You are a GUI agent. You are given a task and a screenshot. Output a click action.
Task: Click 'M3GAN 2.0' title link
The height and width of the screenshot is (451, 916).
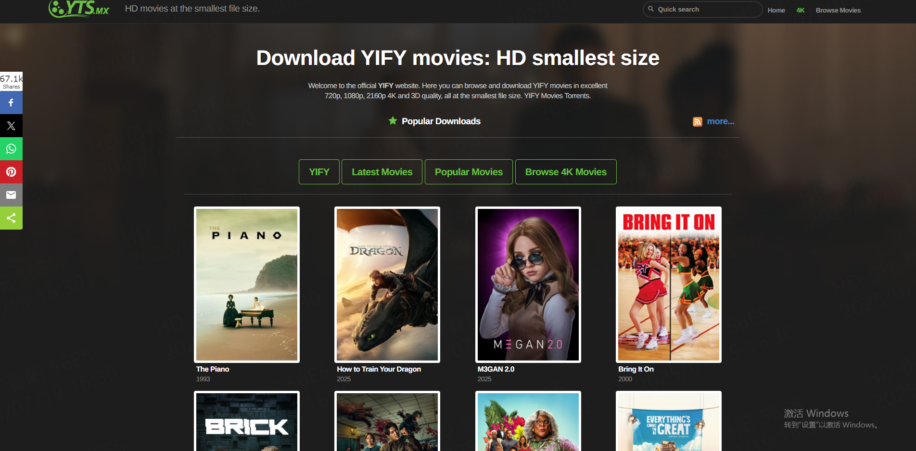[x=496, y=369]
